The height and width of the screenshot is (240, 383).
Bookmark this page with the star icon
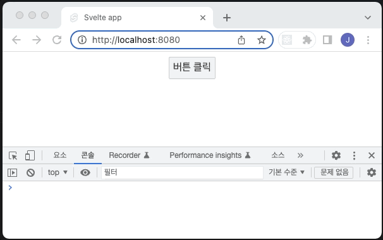click(x=262, y=40)
